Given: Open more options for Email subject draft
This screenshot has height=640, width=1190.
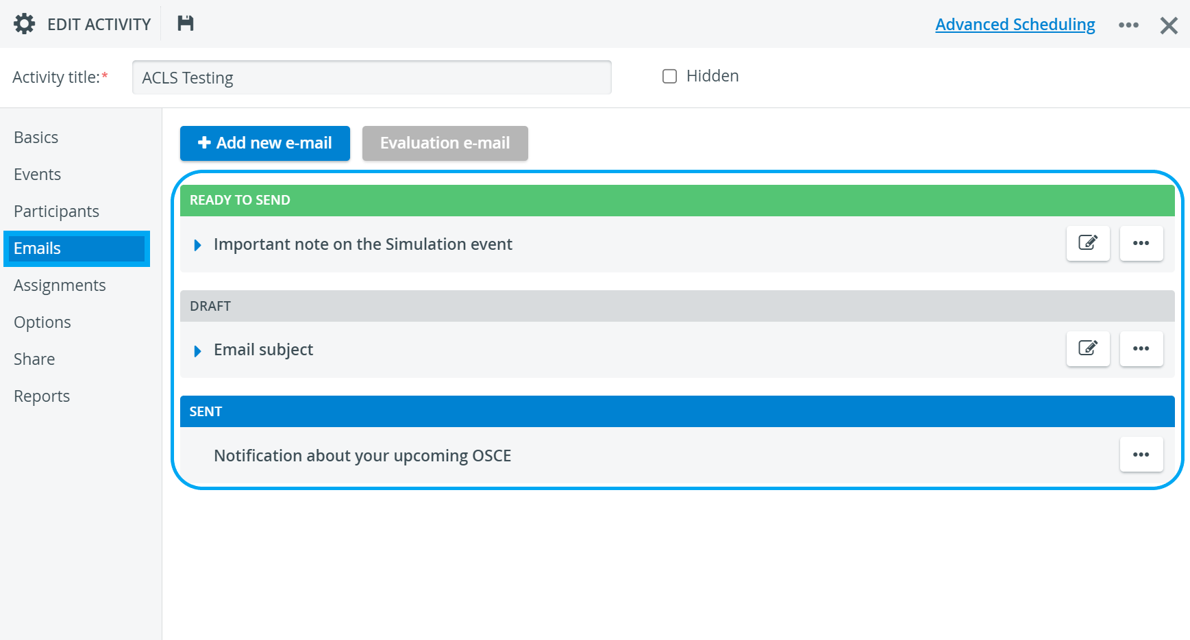Looking at the screenshot, I should (x=1141, y=348).
